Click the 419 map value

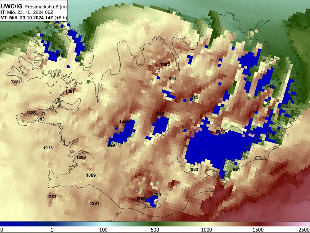coord(271,134)
